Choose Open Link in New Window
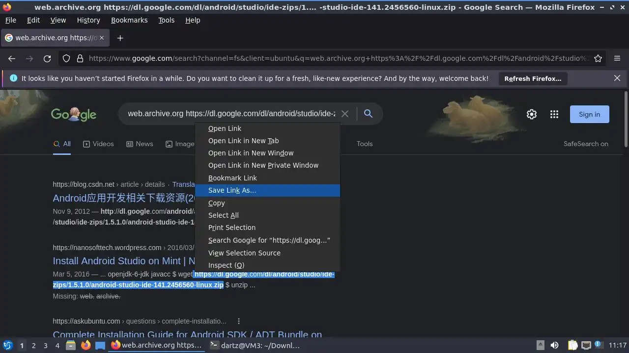The width and height of the screenshot is (629, 353). click(267, 153)
